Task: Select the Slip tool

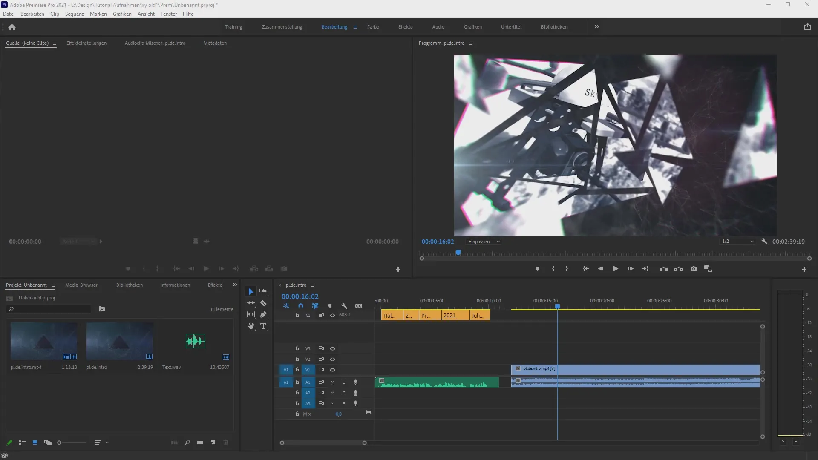Action: point(251,314)
